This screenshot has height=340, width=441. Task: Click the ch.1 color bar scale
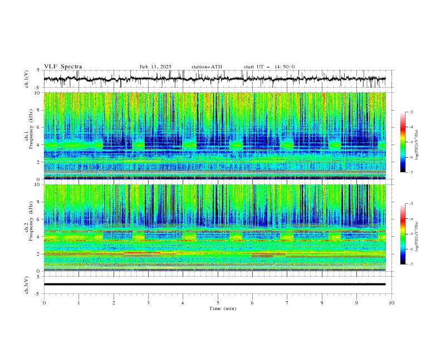[403, 142]
